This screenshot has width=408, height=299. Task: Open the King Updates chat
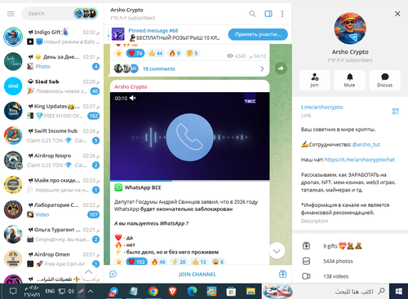pos(51,111)
